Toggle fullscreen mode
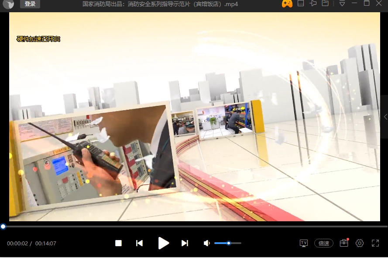The height and width of the screenshot is (258, 388). pyautogui.click(x=375, y=243)
